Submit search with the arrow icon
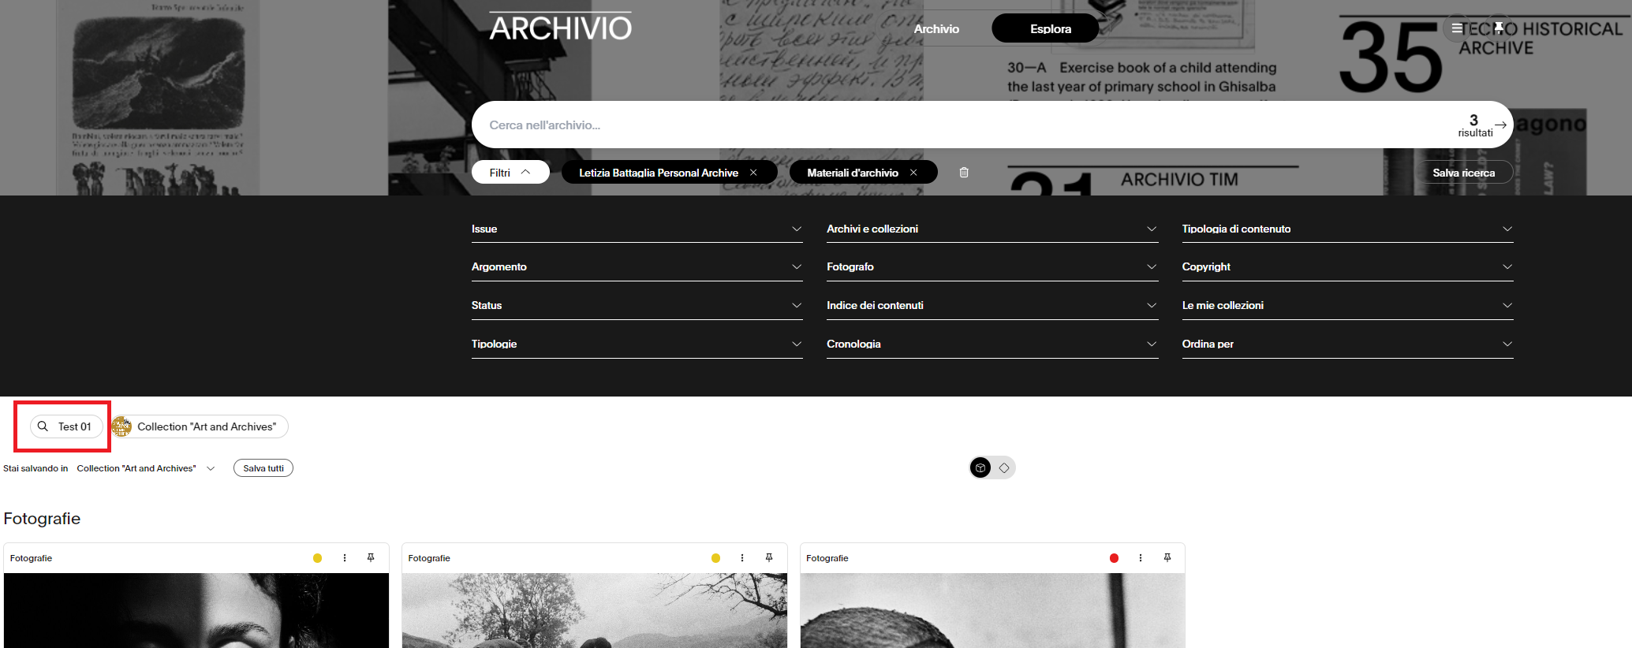This screenshot has height=648, width=1632. 1500,125
